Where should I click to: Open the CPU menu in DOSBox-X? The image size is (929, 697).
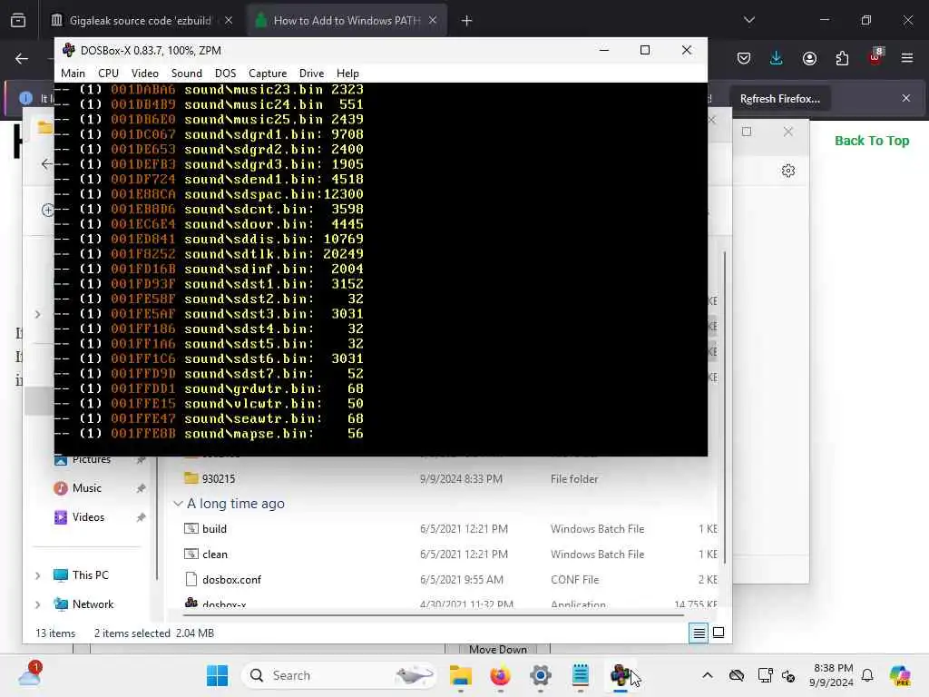click(109, 74)
